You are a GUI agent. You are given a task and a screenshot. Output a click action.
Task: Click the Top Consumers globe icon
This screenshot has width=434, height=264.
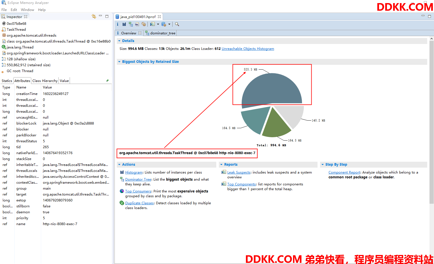(122, 191)
